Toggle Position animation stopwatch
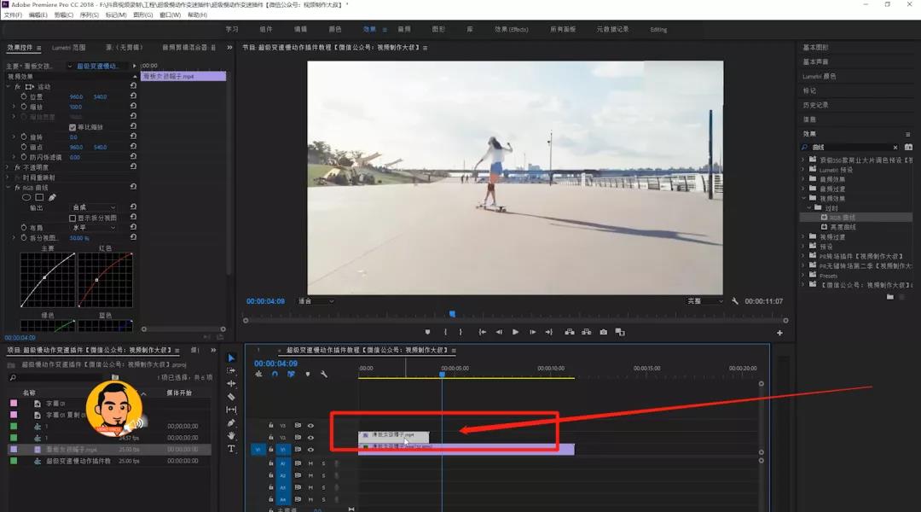 [24, 96]
